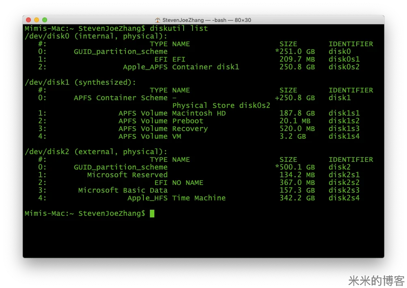Viewport: 407px width, 288px height.
Task: Click the volume name "VM"
Action: tap(177, 136)
